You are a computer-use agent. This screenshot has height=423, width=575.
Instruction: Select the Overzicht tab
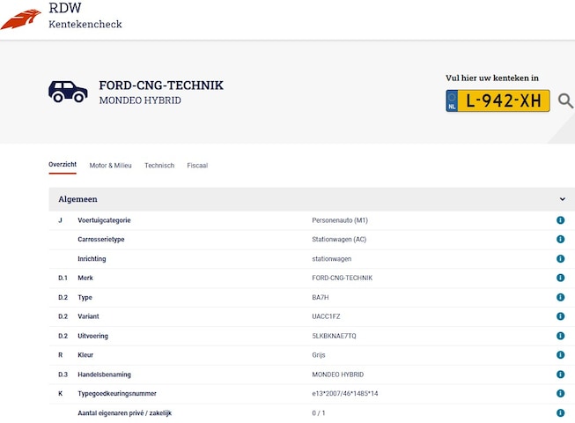point(63,165)
